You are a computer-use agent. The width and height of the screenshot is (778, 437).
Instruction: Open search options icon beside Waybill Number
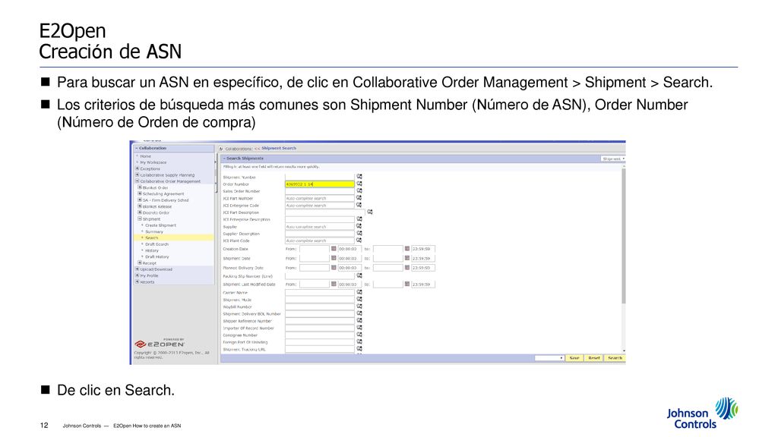point(359,307)
